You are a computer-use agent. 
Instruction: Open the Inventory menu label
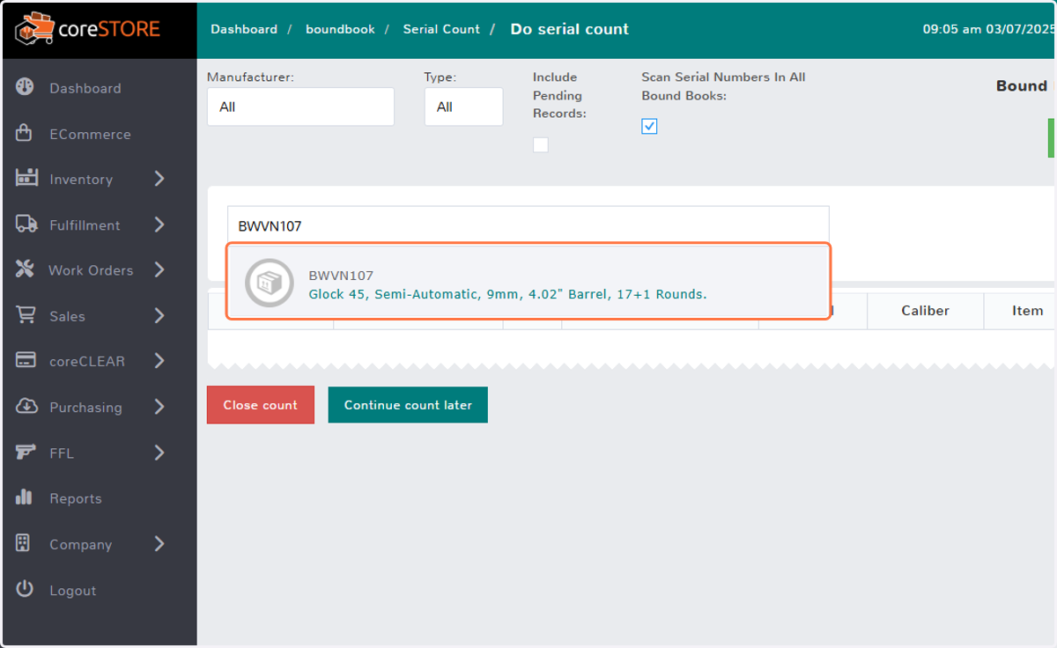pos(81,180)
